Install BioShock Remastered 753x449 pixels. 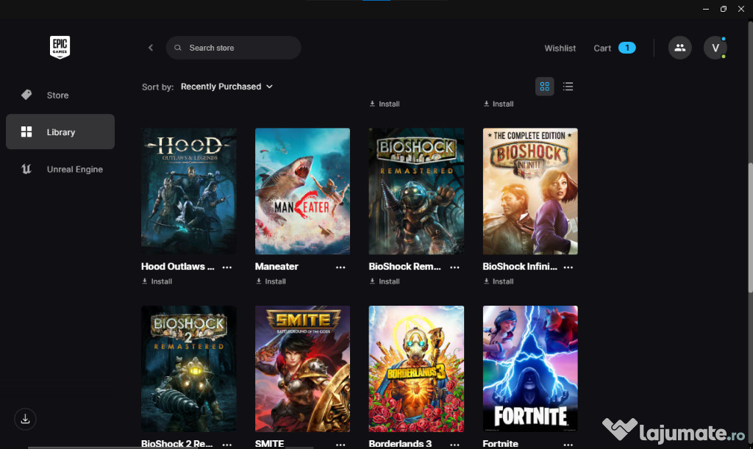pos(384,281)
